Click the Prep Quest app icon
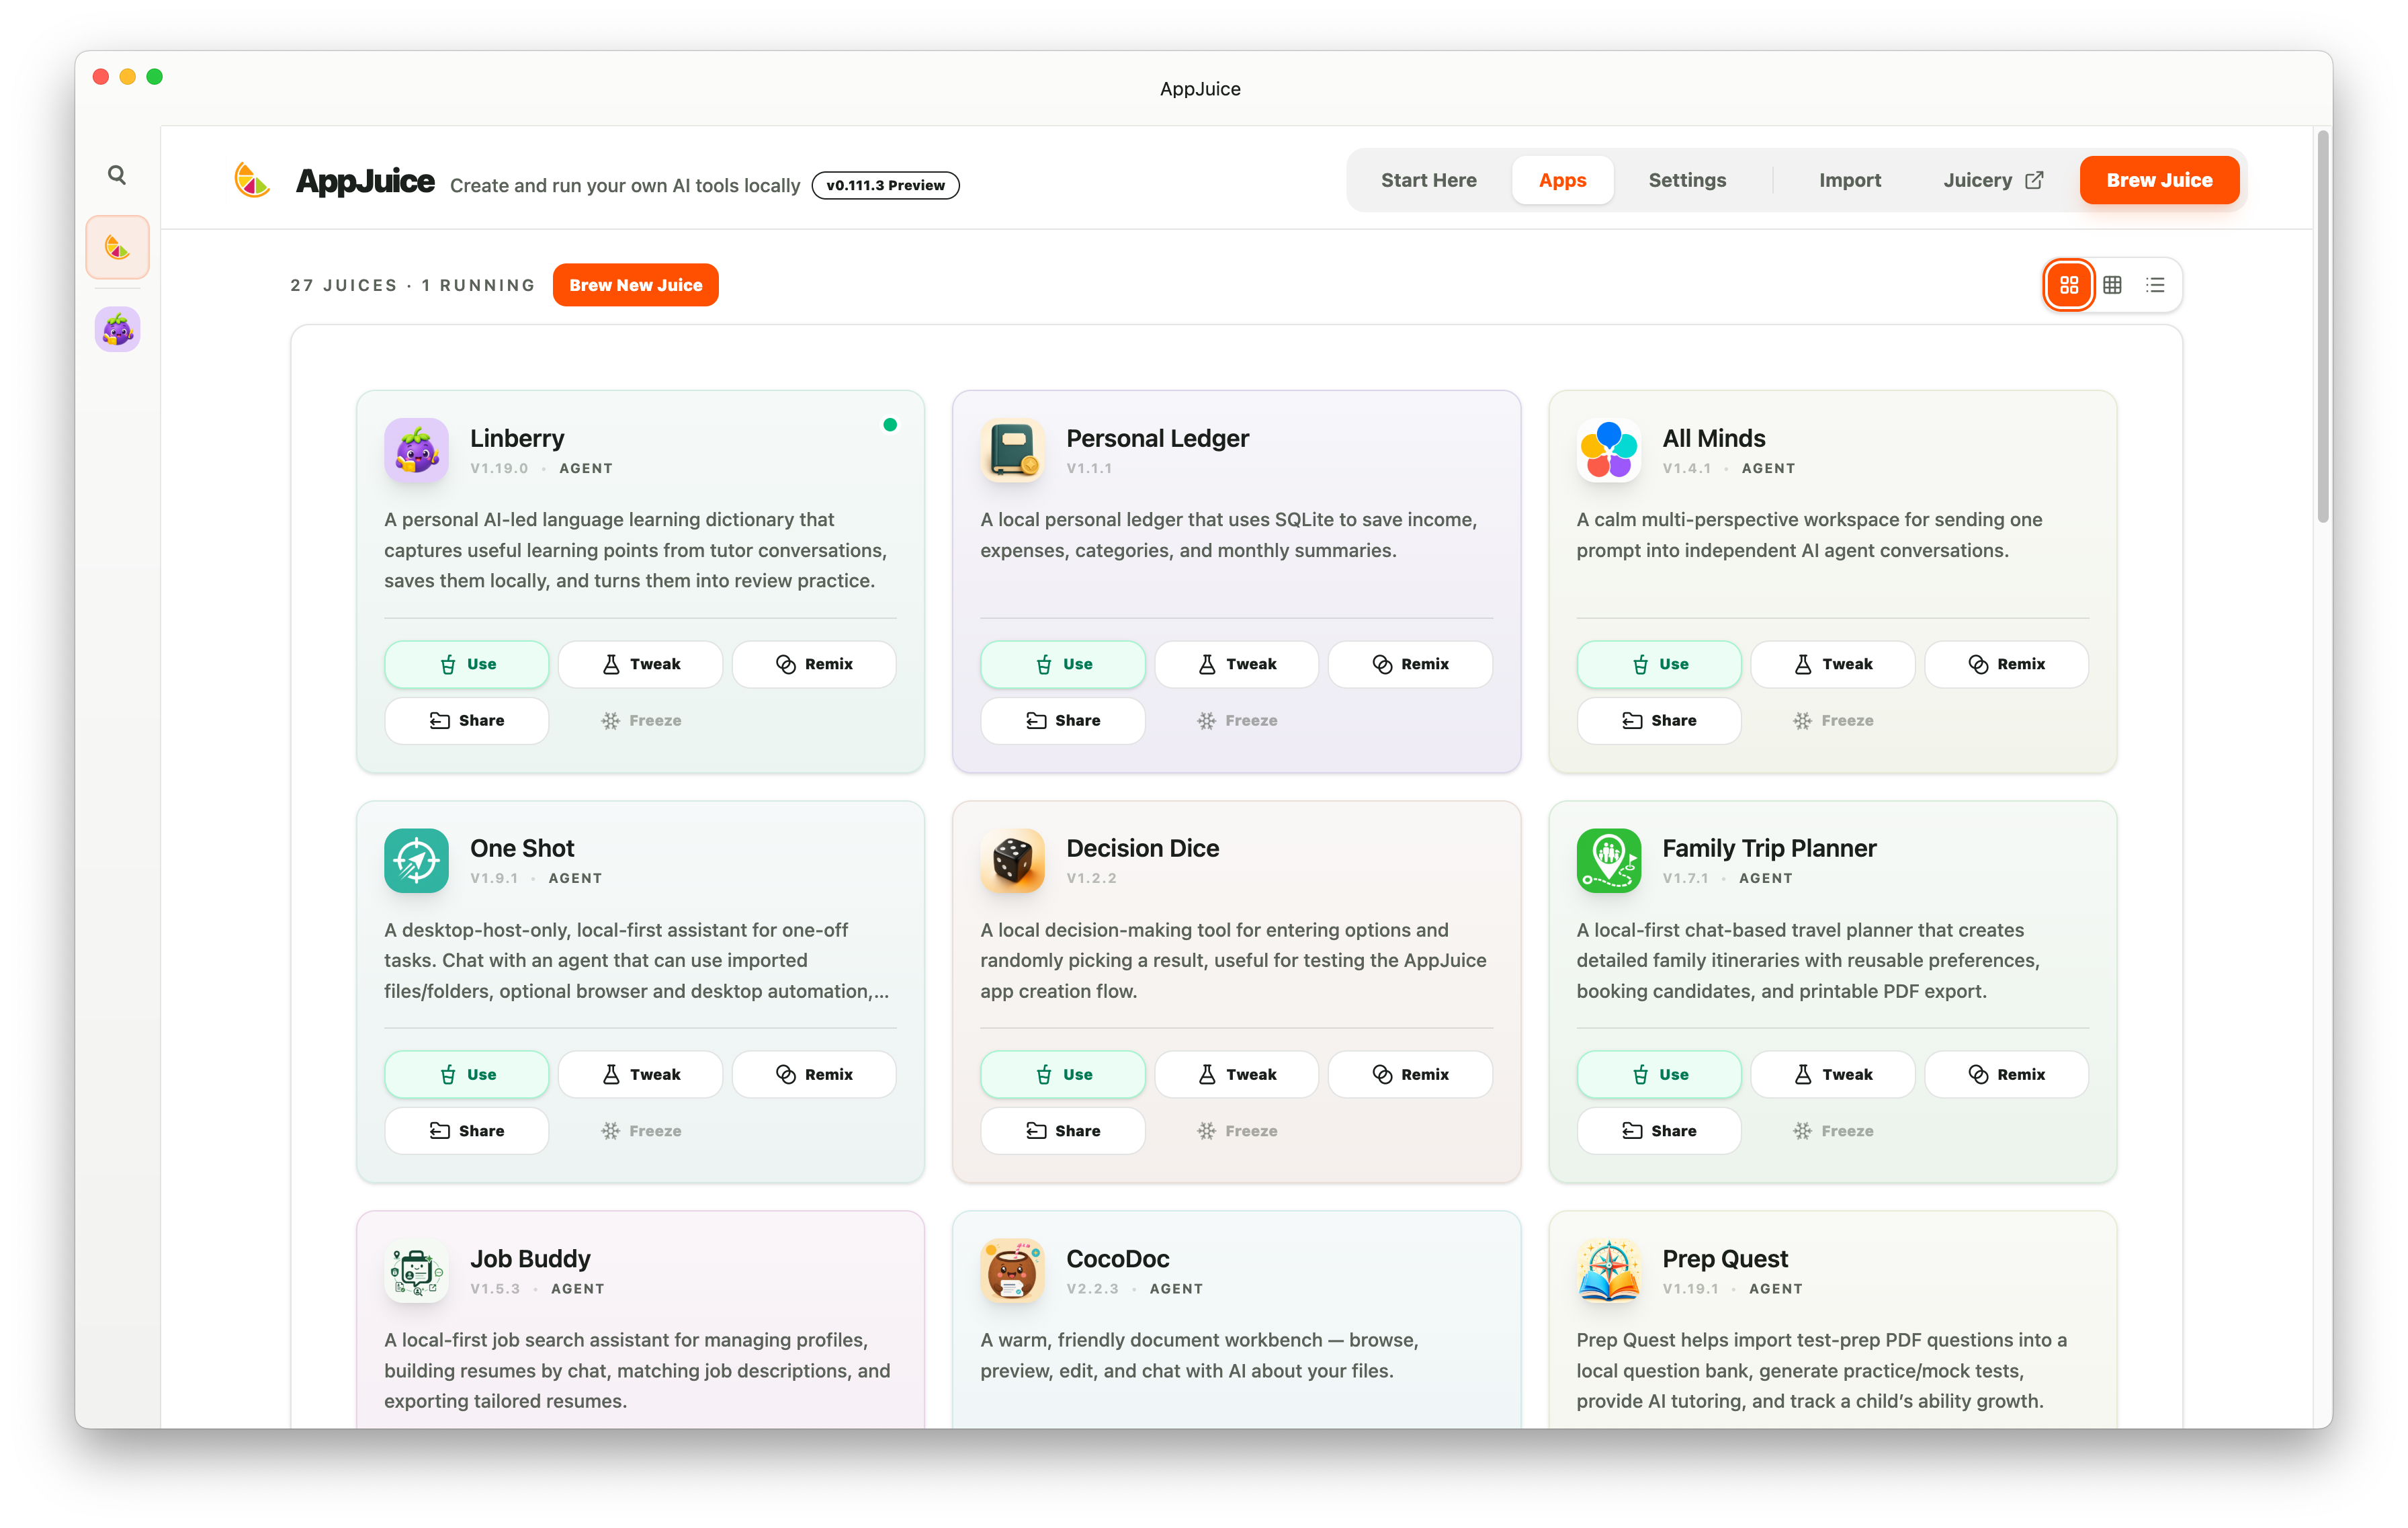Viewport: 2408px width, 1528px height. tap(1608, 1271)
